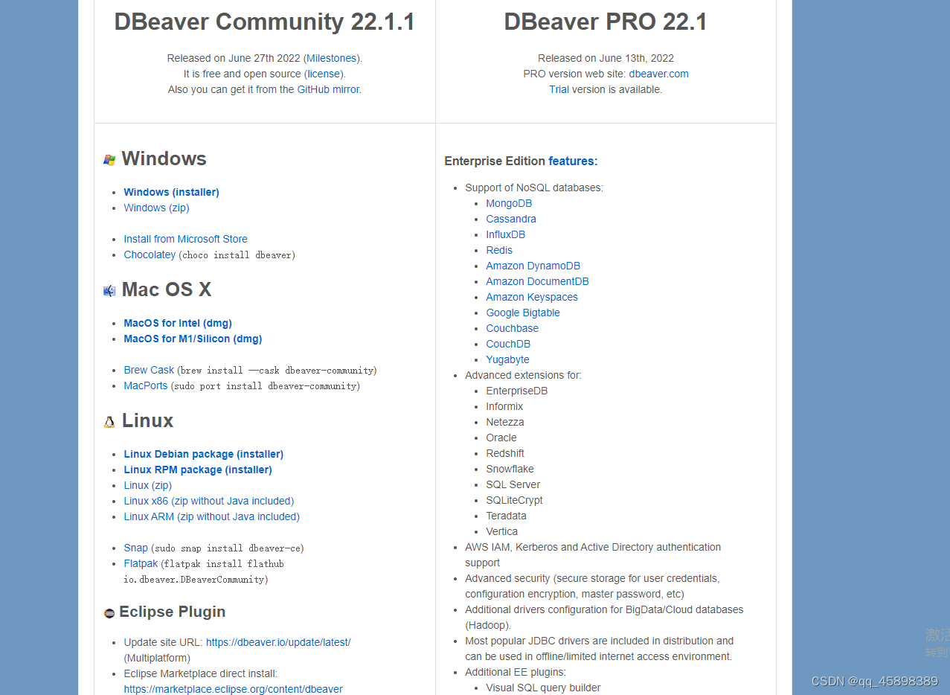
Task: Click the DBeaver Community 22.1.1 heading
Action: 264,22
